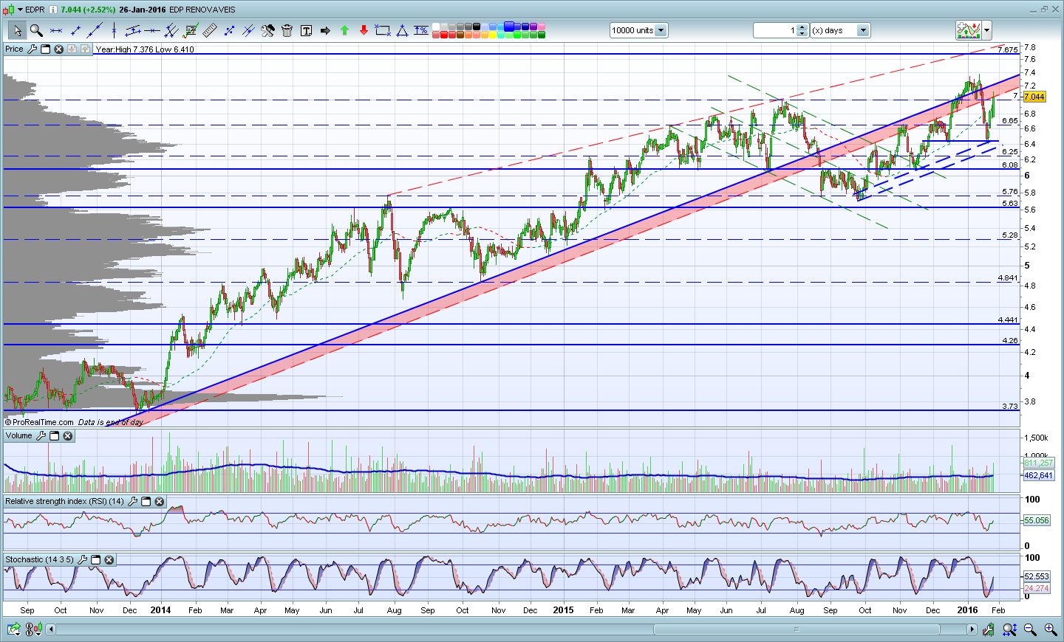The width and height of the screenshot is (1064, 642).
Task: Click the add indicator chart icon
Action: tap(969, 30)
